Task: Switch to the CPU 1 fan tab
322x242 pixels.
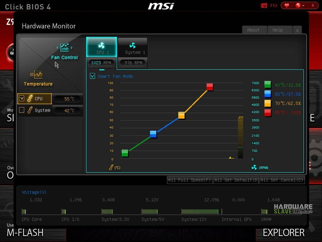Action: 102,47
